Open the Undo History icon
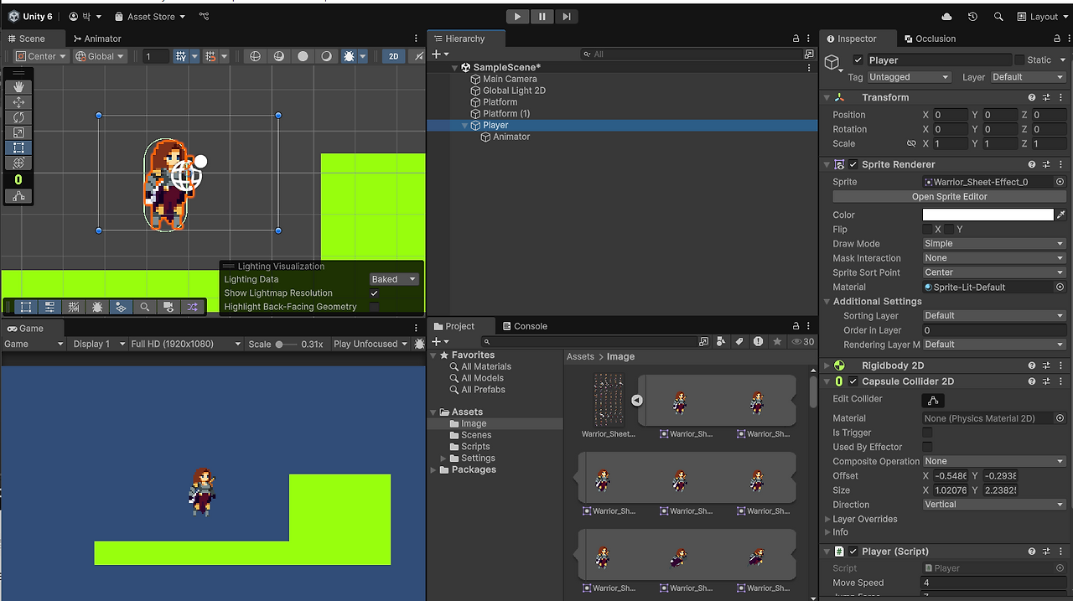The height and width of the screenshot is (601, 1073). click(x=972, y=17)
